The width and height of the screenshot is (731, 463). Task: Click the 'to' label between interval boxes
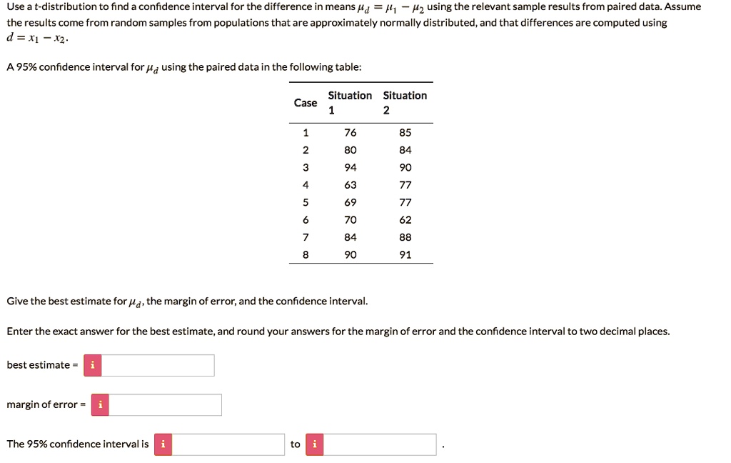(295, 444)
